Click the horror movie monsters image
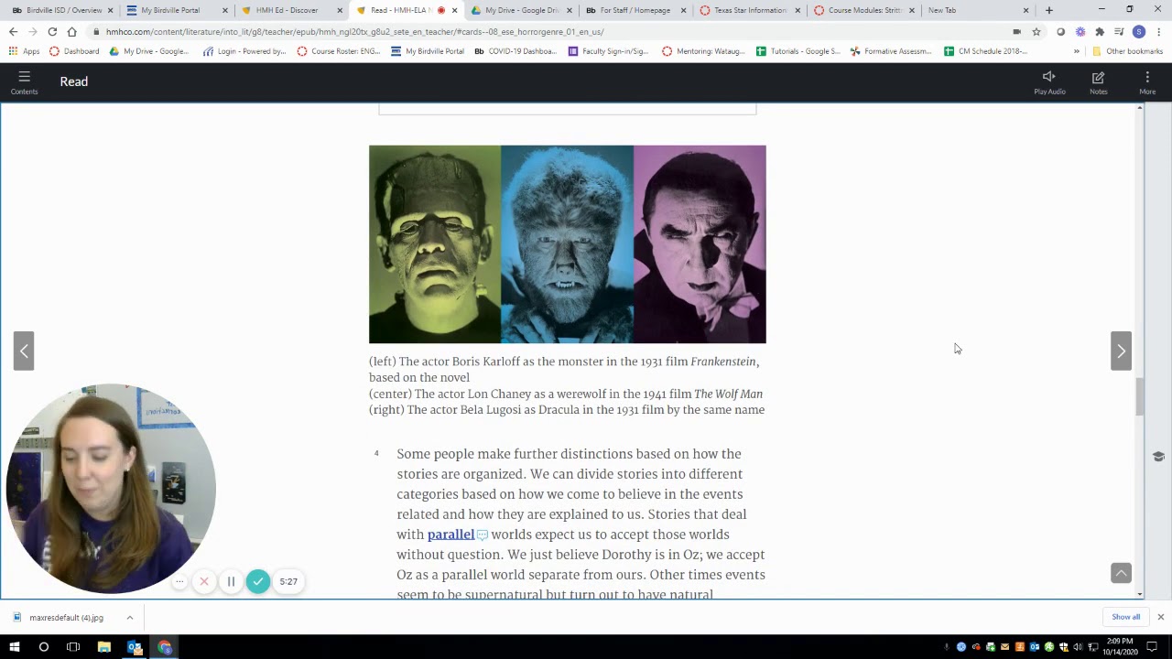This screenshot has height=659, width=1172. click(568, 244)
